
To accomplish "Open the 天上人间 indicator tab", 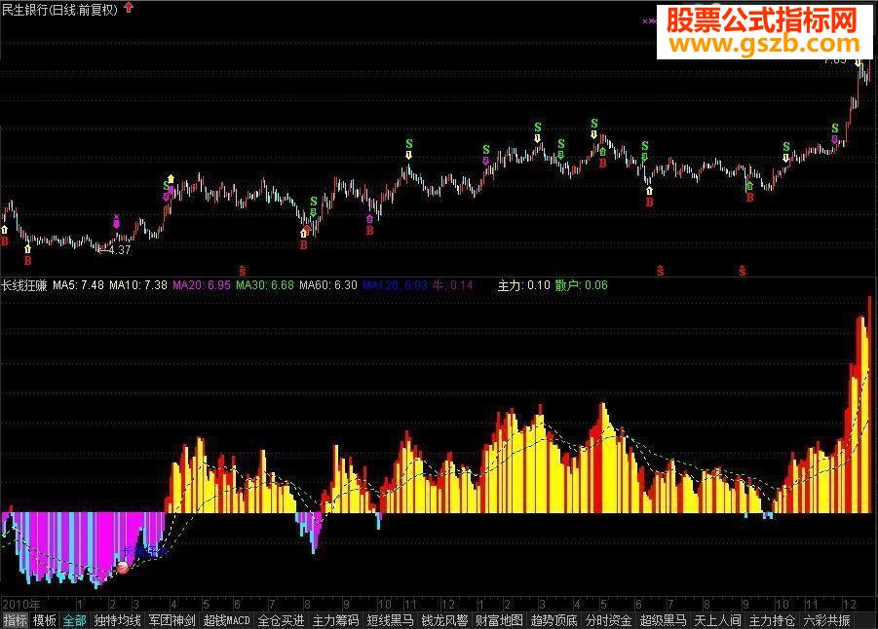I will click(x=717, y=620).
